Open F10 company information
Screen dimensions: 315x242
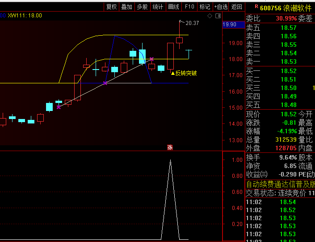(189, 7)
